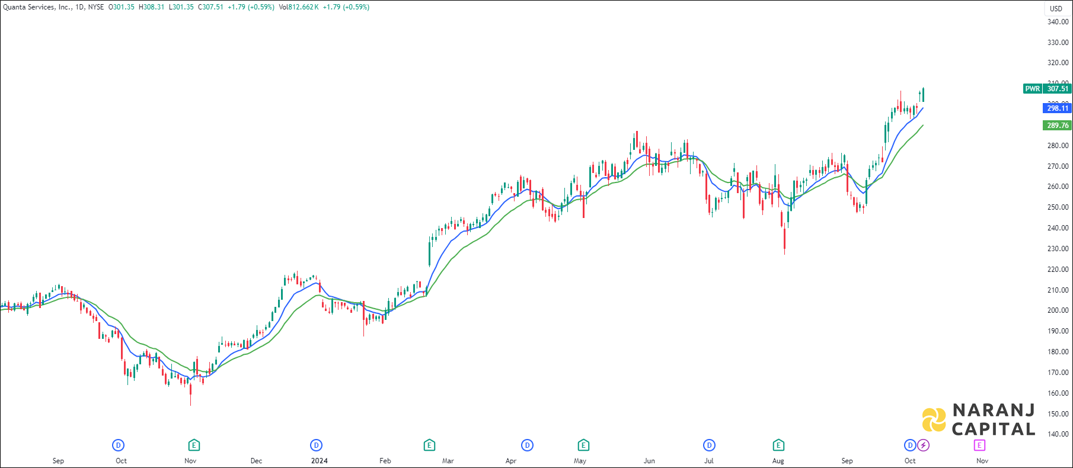
Task: Click the purple lightning bolt event marker
Action: (923, 445)
